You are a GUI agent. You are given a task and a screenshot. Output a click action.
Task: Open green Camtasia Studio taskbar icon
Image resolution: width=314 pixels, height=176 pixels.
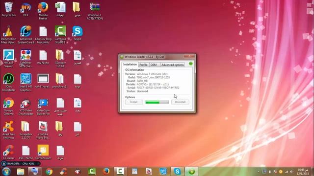click(x=92, y=172)
